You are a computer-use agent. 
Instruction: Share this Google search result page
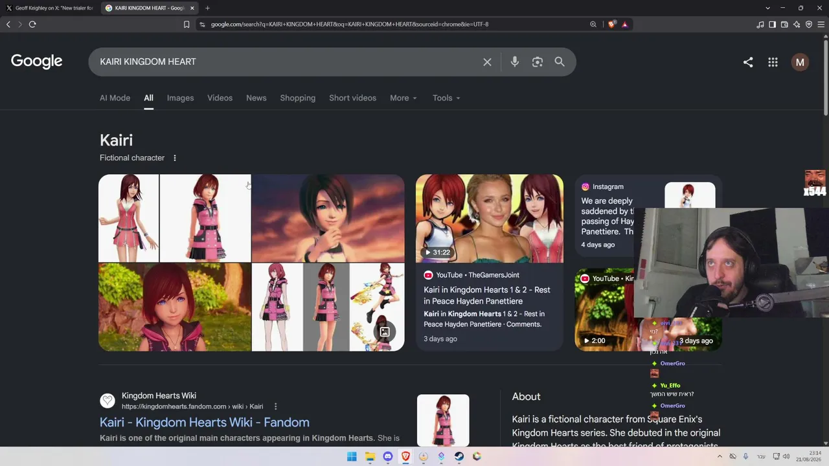748,62
